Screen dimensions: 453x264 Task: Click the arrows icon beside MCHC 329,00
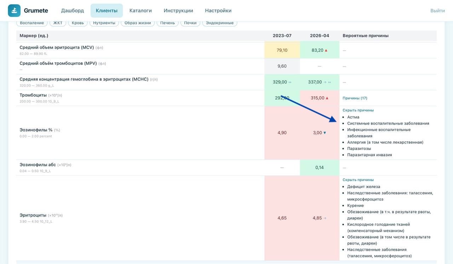tap(290, 82)
